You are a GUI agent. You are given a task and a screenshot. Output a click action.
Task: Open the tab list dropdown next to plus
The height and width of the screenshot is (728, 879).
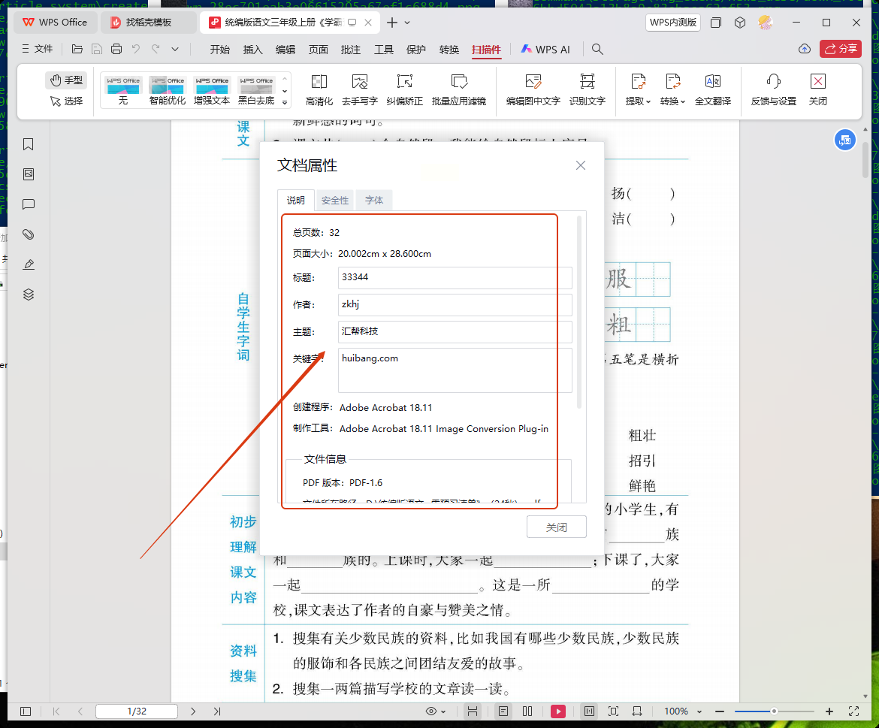click(x=407, y=23)
